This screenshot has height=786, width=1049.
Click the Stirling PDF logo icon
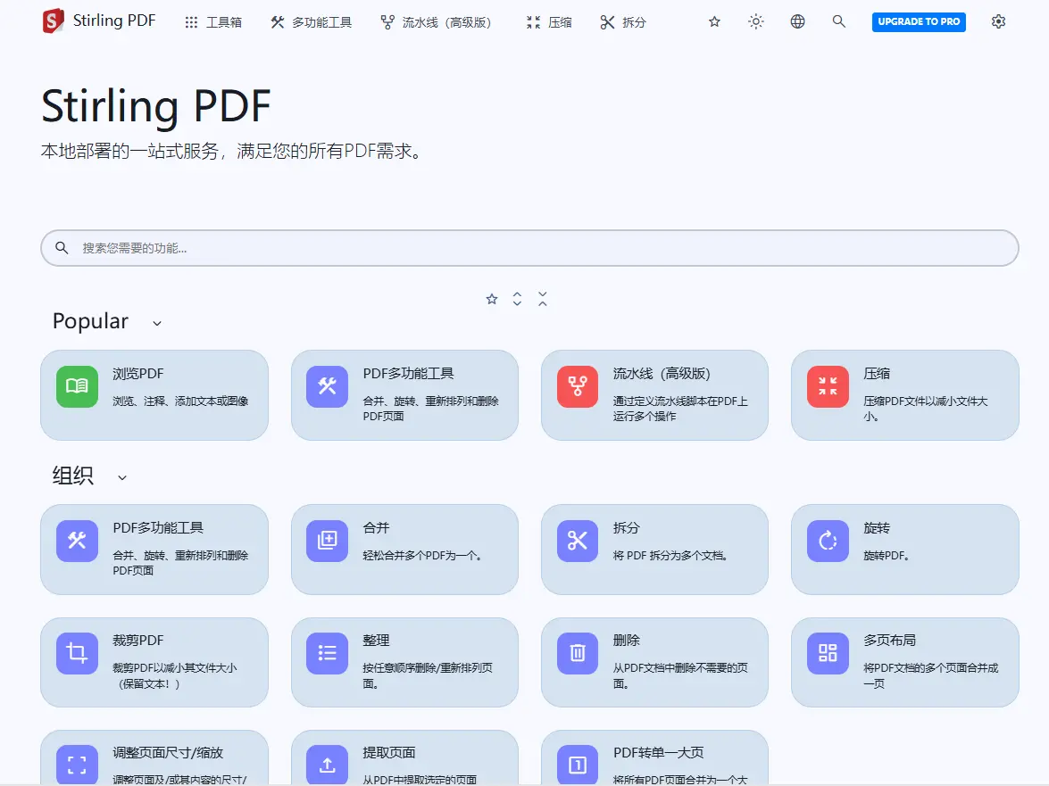click(x=54, y=21)
